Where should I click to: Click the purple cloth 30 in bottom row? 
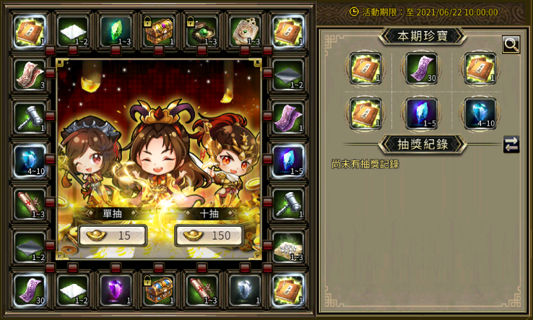tap(30, 290)
